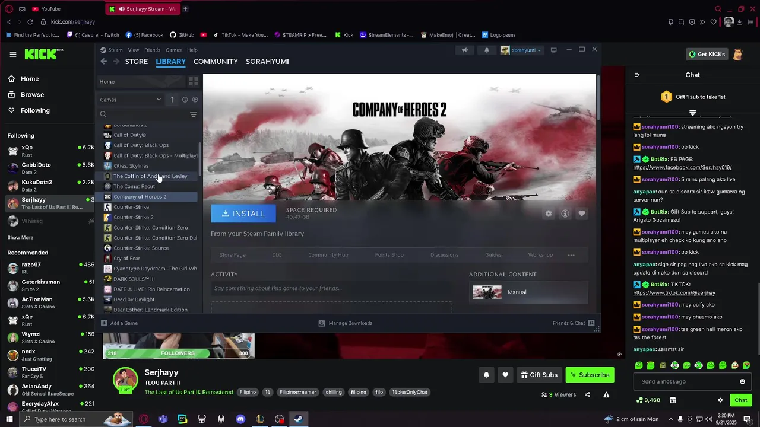Viewport: 760px width, 427px height.
Task: Open the View menu in Steam
Action: [x=134, y=50]
